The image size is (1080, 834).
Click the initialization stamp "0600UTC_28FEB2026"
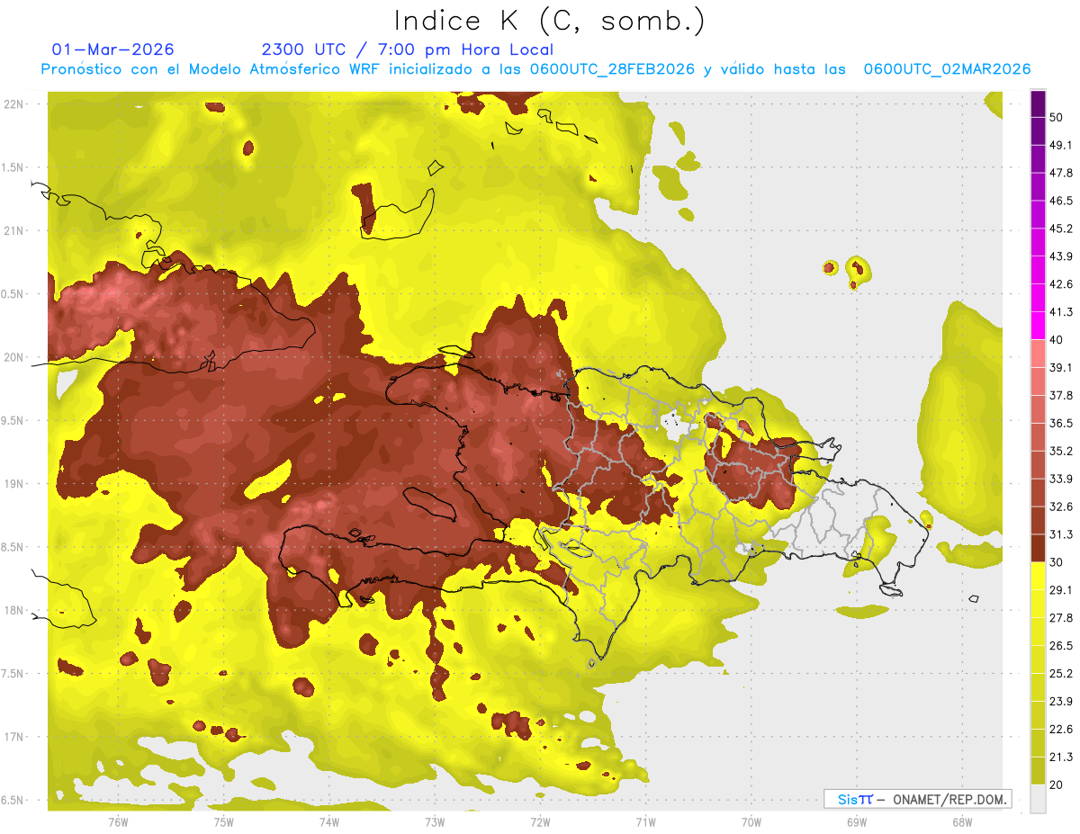pyautogui.click(x=613, y=69)
